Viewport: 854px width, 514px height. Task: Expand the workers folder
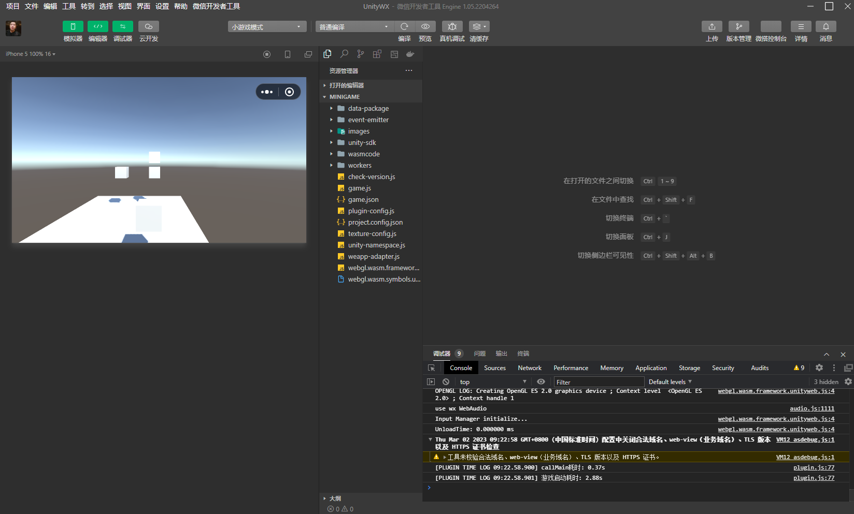point(371,165)
